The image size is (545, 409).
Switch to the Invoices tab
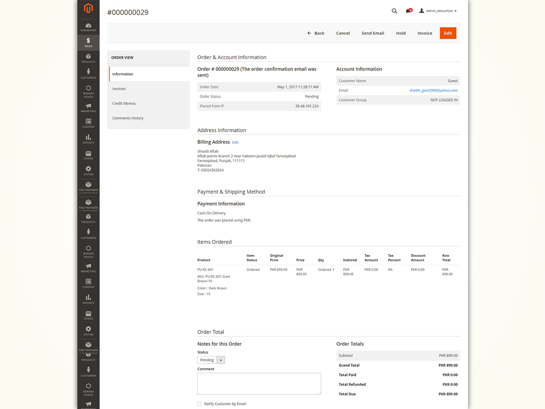pyautogui.click(x=119, y=89)
